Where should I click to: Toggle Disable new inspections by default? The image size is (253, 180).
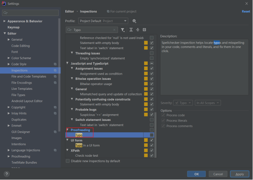pos(68,161)
